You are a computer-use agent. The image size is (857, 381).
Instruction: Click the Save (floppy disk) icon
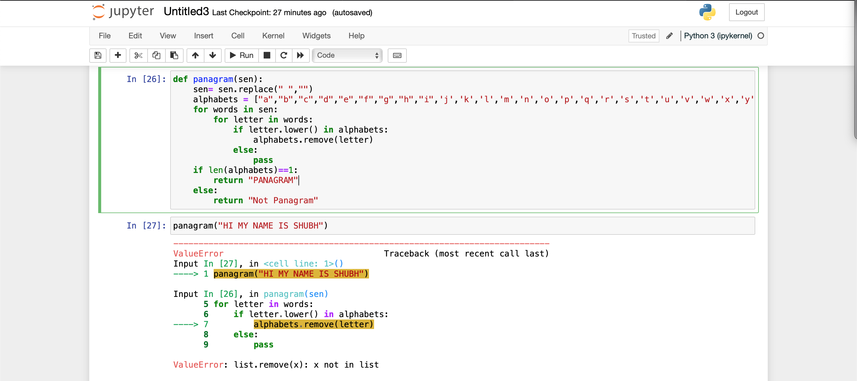[97, 55]
